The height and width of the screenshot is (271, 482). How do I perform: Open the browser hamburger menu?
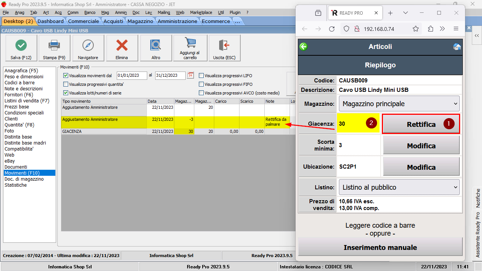coord(456,29)
